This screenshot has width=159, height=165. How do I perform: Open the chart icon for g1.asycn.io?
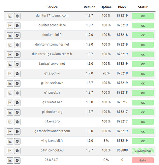10,74
